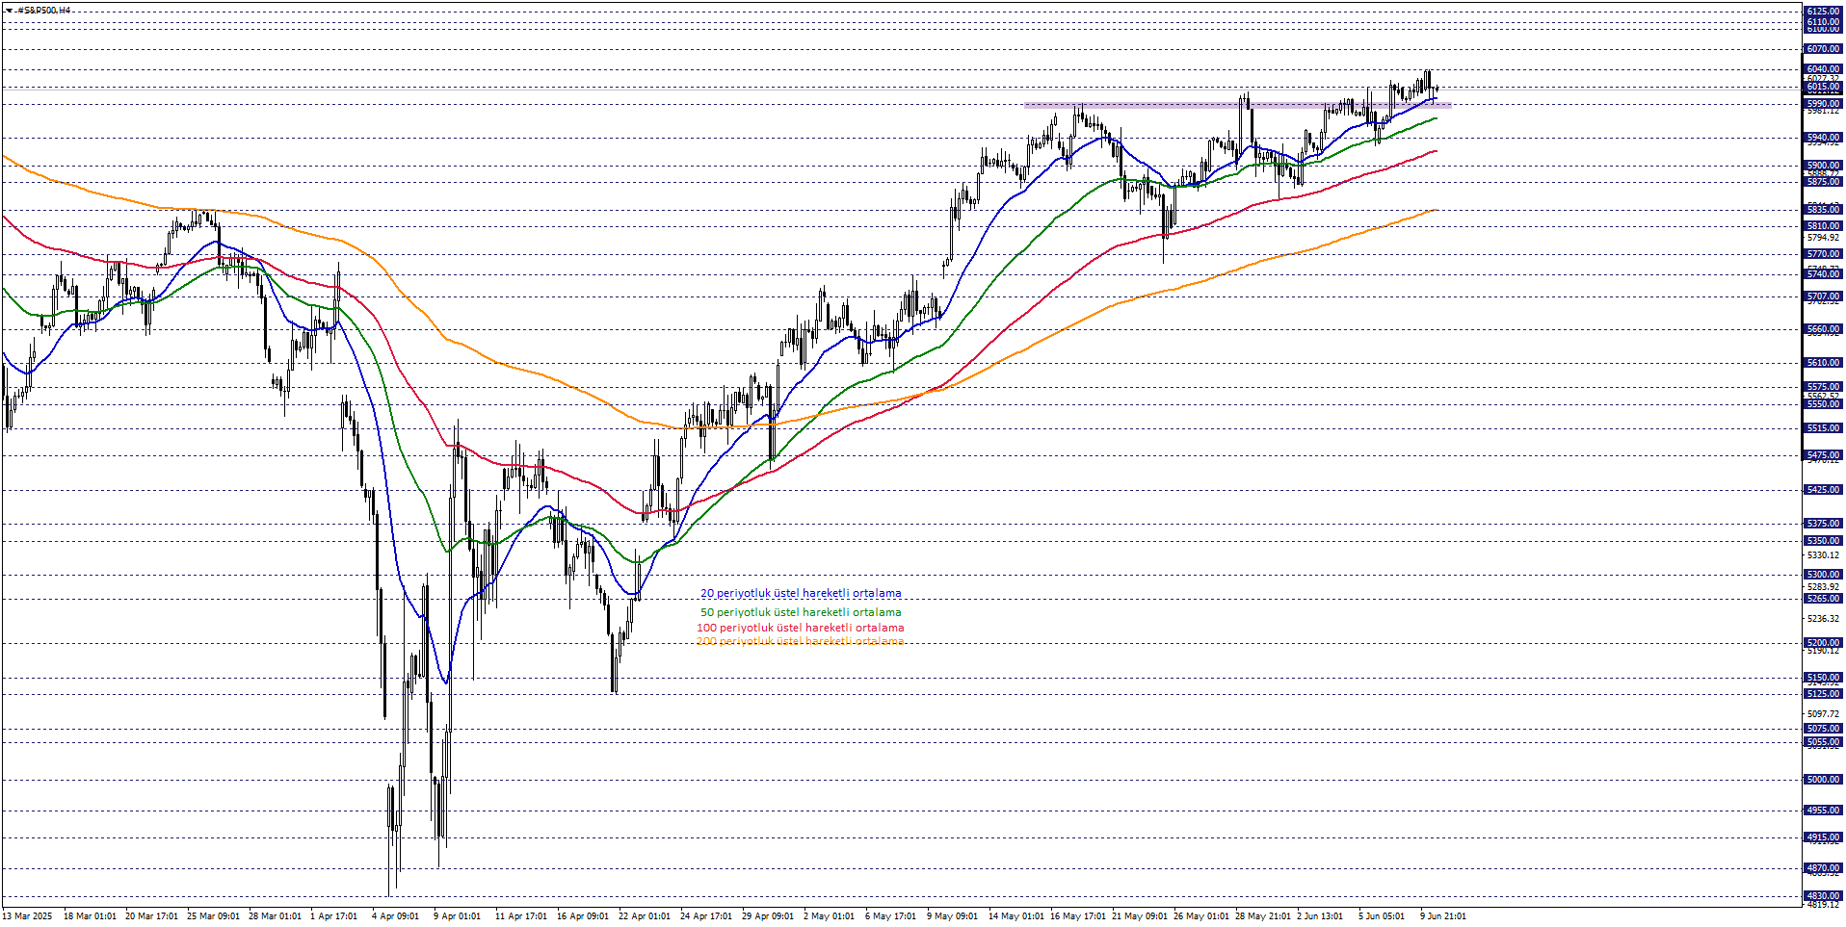Screen dimensions: 1846x927
Task: Click the '50 periyotluk üstel hareketli ortalama' label
Action: tap(801, 612)
